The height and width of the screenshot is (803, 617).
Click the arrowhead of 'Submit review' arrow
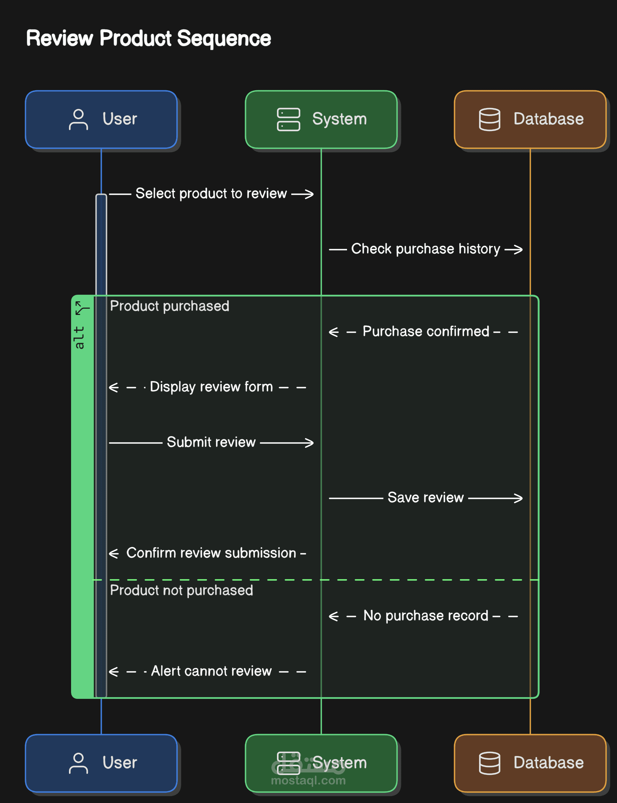point(309,443)
